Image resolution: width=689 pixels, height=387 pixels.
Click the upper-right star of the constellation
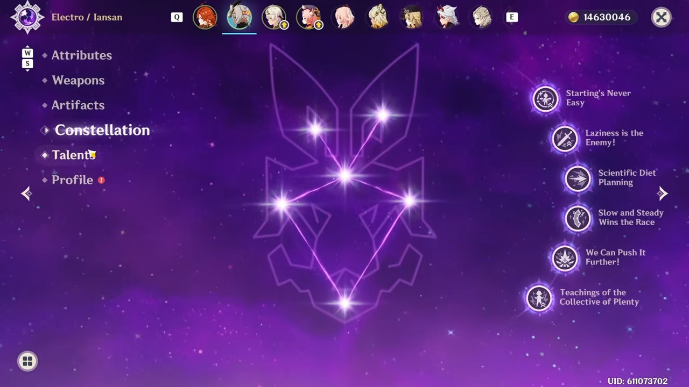(382, 114)
